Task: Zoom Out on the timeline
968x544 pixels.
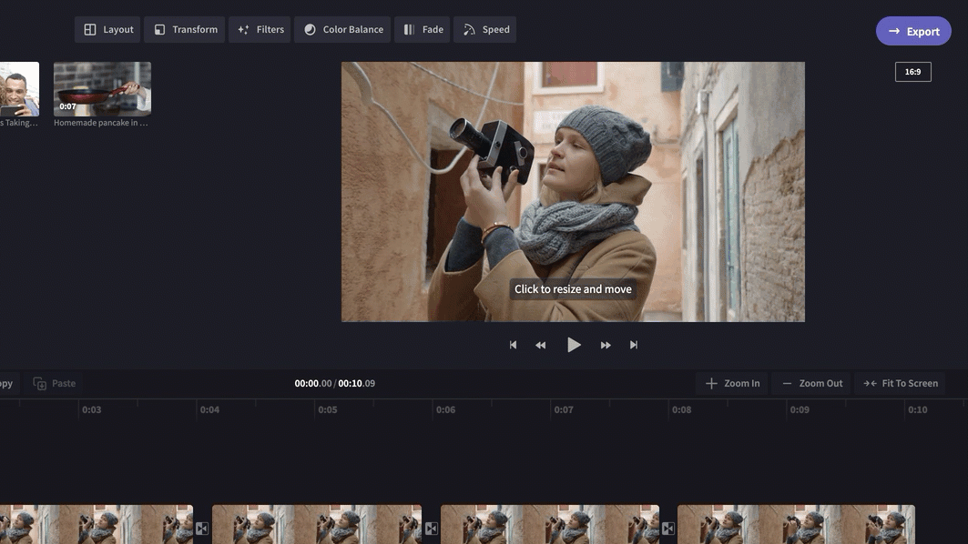Action: (811, 383)
